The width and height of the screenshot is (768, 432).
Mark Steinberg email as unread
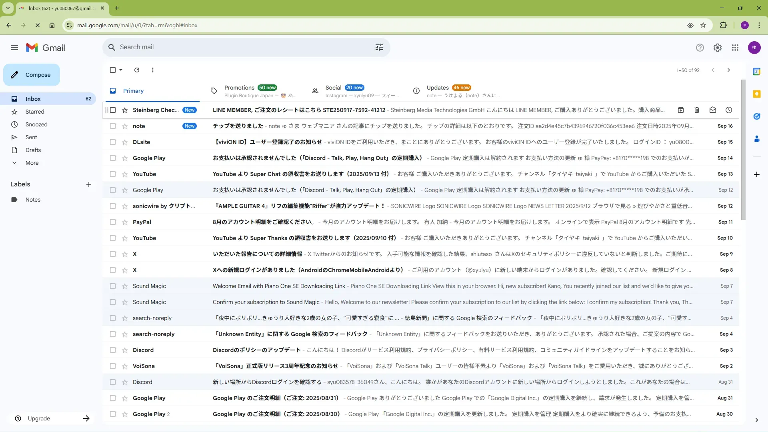click(712, 110)
